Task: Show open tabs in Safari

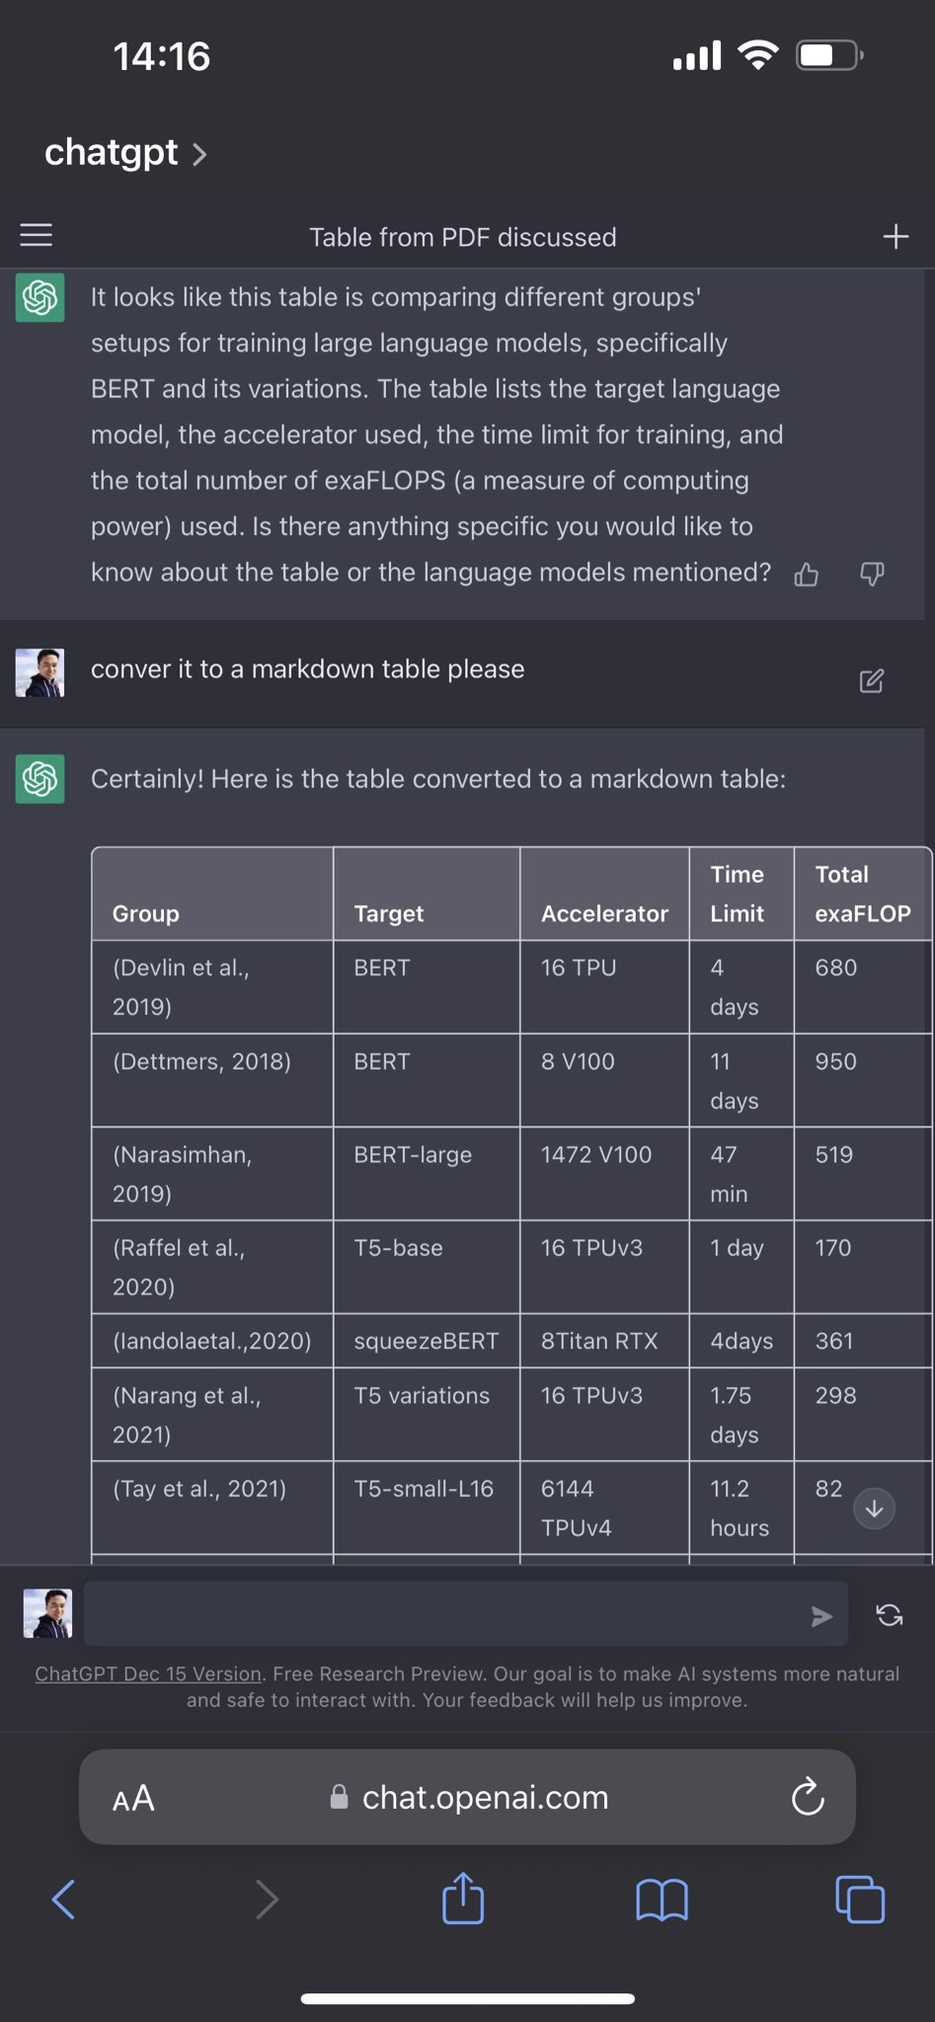Action: 860,1899
